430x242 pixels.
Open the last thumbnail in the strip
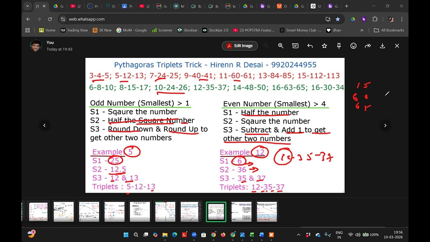[267, 212]
